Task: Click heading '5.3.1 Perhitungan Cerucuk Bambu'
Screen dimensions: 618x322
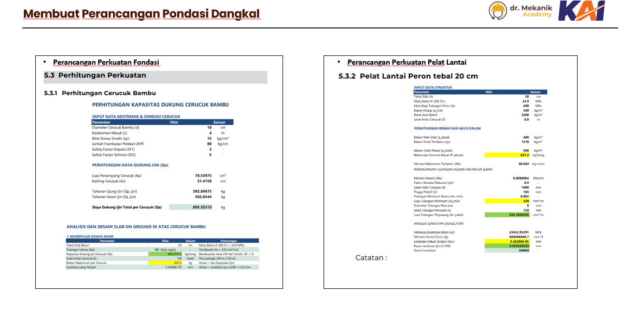Action: coord(100,93)
